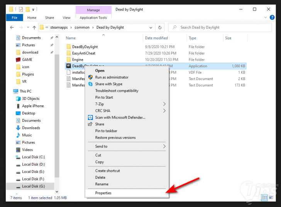
Task: Select the installscript VDF file icon
Action: (x=68, y=72)
